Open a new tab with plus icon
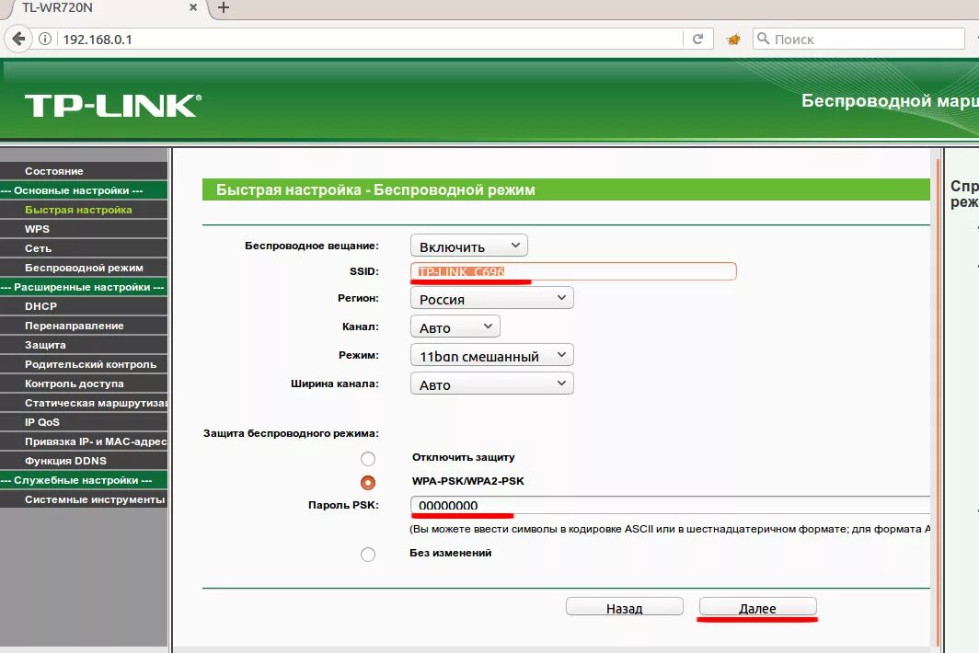Image resolution: width=979 pixels, height=653 pixels. pyautogui.click(x=223, y=7)
